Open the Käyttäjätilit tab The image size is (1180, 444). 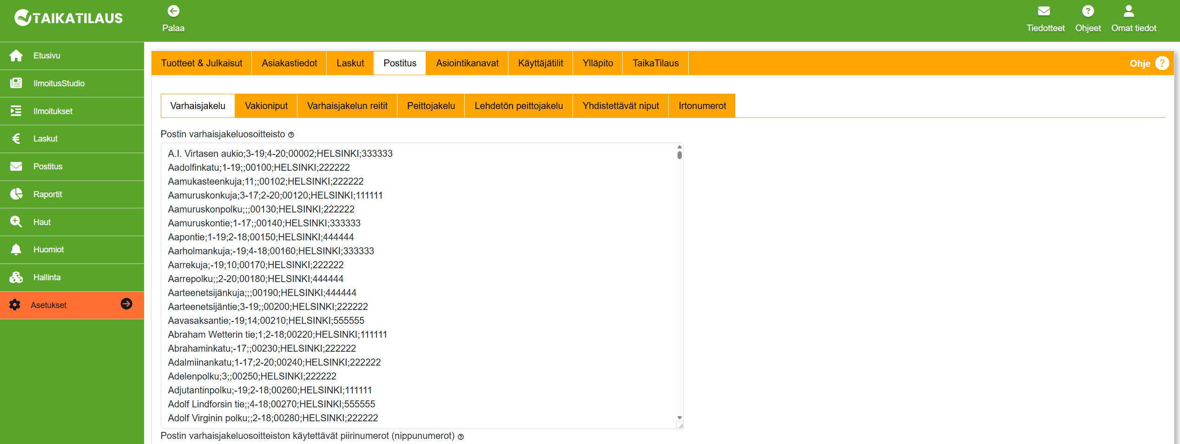click(x=541, y=63)
